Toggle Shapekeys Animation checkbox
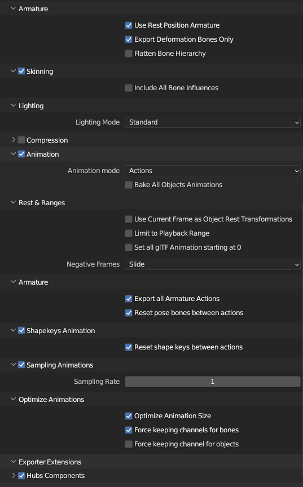The image size is (303, 487). click(21, 330)
